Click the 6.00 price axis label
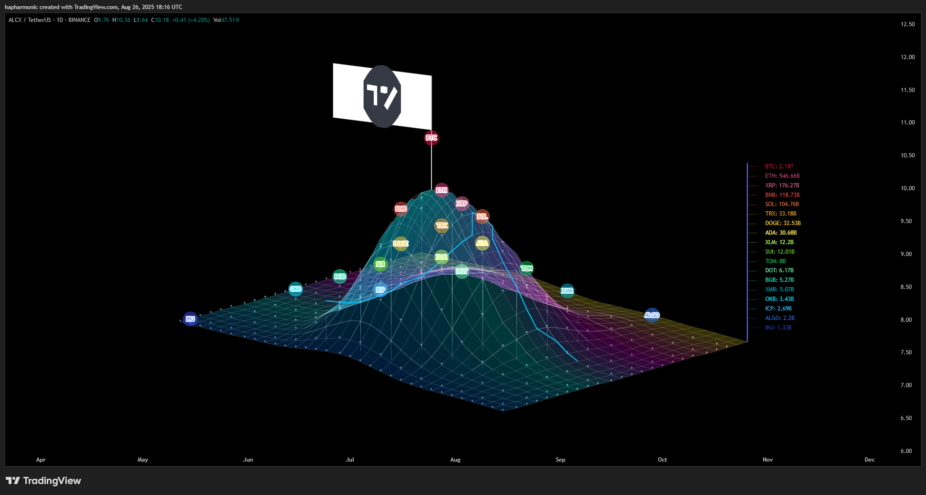Screen dimensions: 926x495 click(906, 451)
